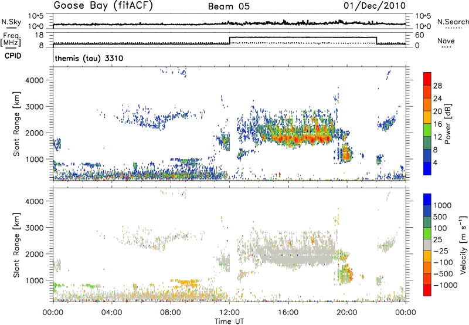
Task: Click the "CPID" label
Action: click(x=13, y=56)
